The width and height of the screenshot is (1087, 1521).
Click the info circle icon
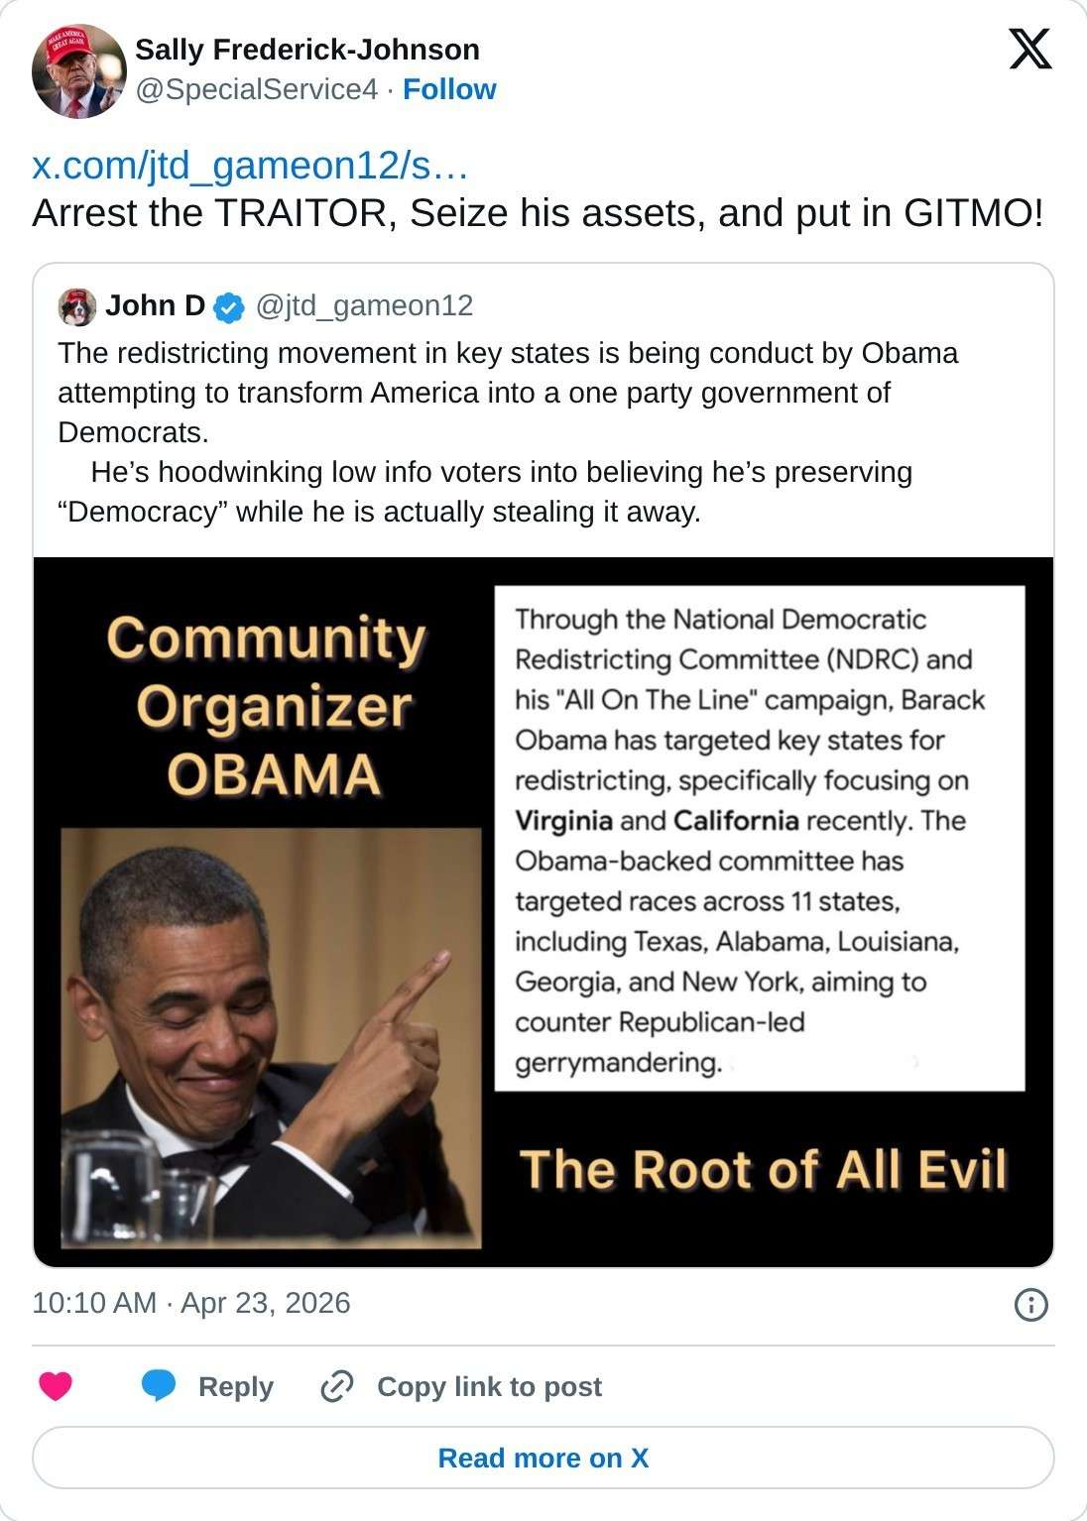[1031, 1304]
